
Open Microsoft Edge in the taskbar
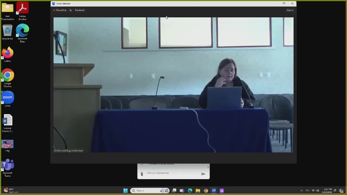190,191
